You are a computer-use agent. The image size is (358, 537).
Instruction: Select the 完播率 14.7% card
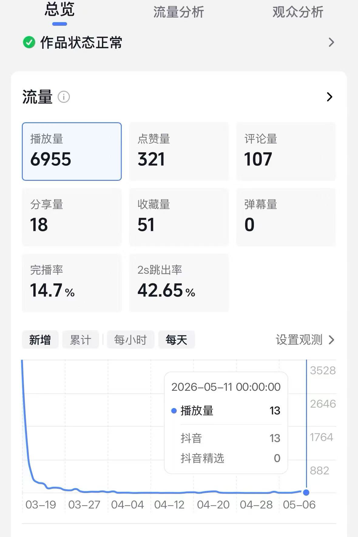[x=72, y=283]
